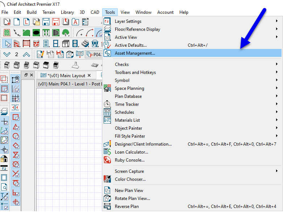Click the Space Planning menu entry
The image size is (283, 217).
click(192, 88)
